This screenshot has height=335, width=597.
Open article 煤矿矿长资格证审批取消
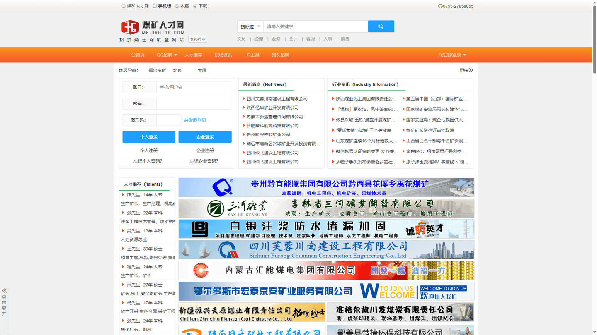(430, 130)
